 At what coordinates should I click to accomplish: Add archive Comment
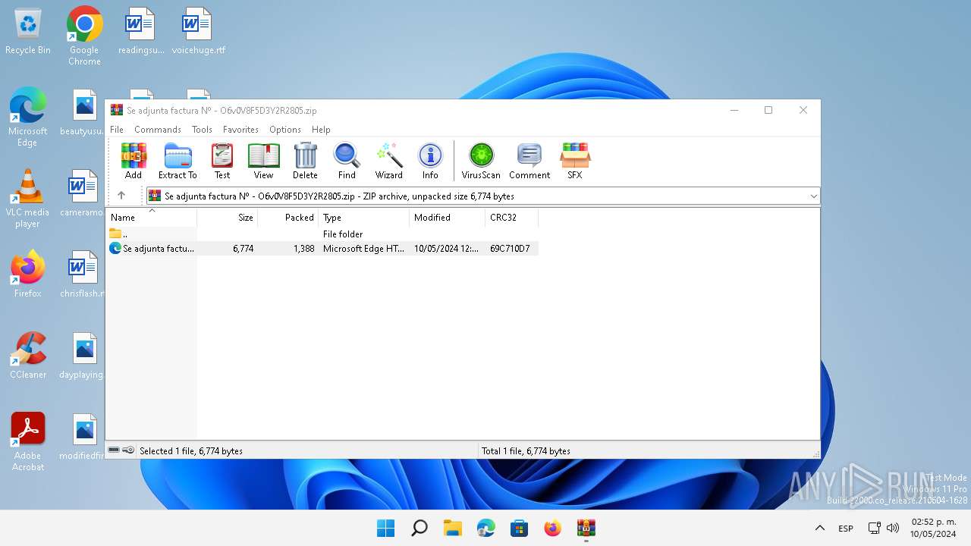click(x=529, y=162)
